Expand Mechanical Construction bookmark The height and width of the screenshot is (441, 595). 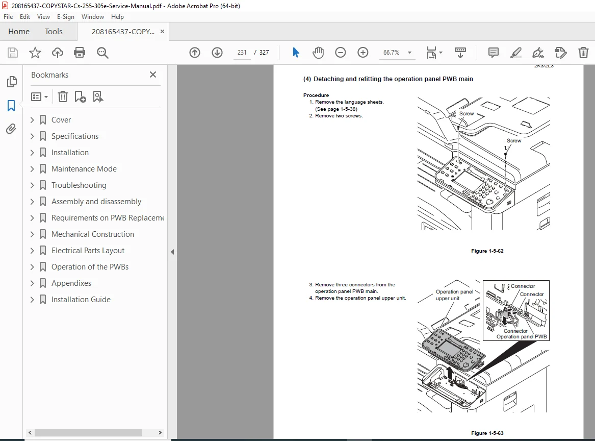point(32,234)
